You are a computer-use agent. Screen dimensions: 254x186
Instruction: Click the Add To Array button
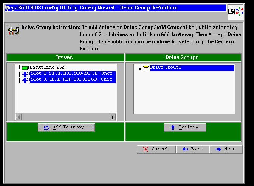[x=66, y=128]
